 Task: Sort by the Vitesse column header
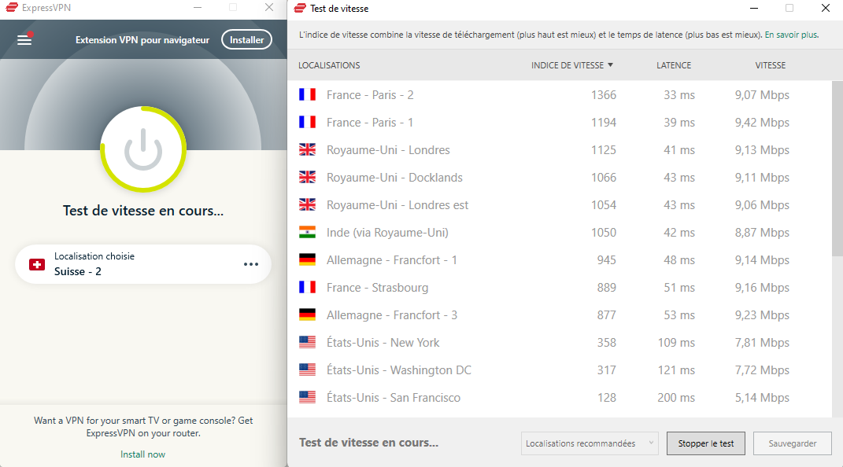(x=771, y=65)
